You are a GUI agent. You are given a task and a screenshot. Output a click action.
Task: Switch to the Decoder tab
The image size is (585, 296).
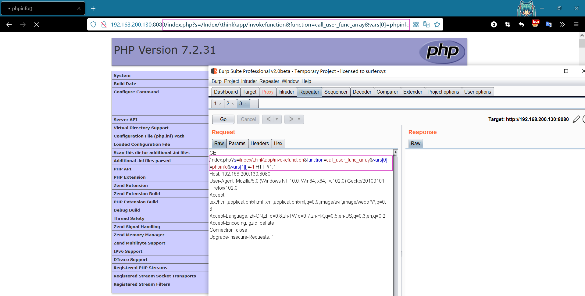362,92
